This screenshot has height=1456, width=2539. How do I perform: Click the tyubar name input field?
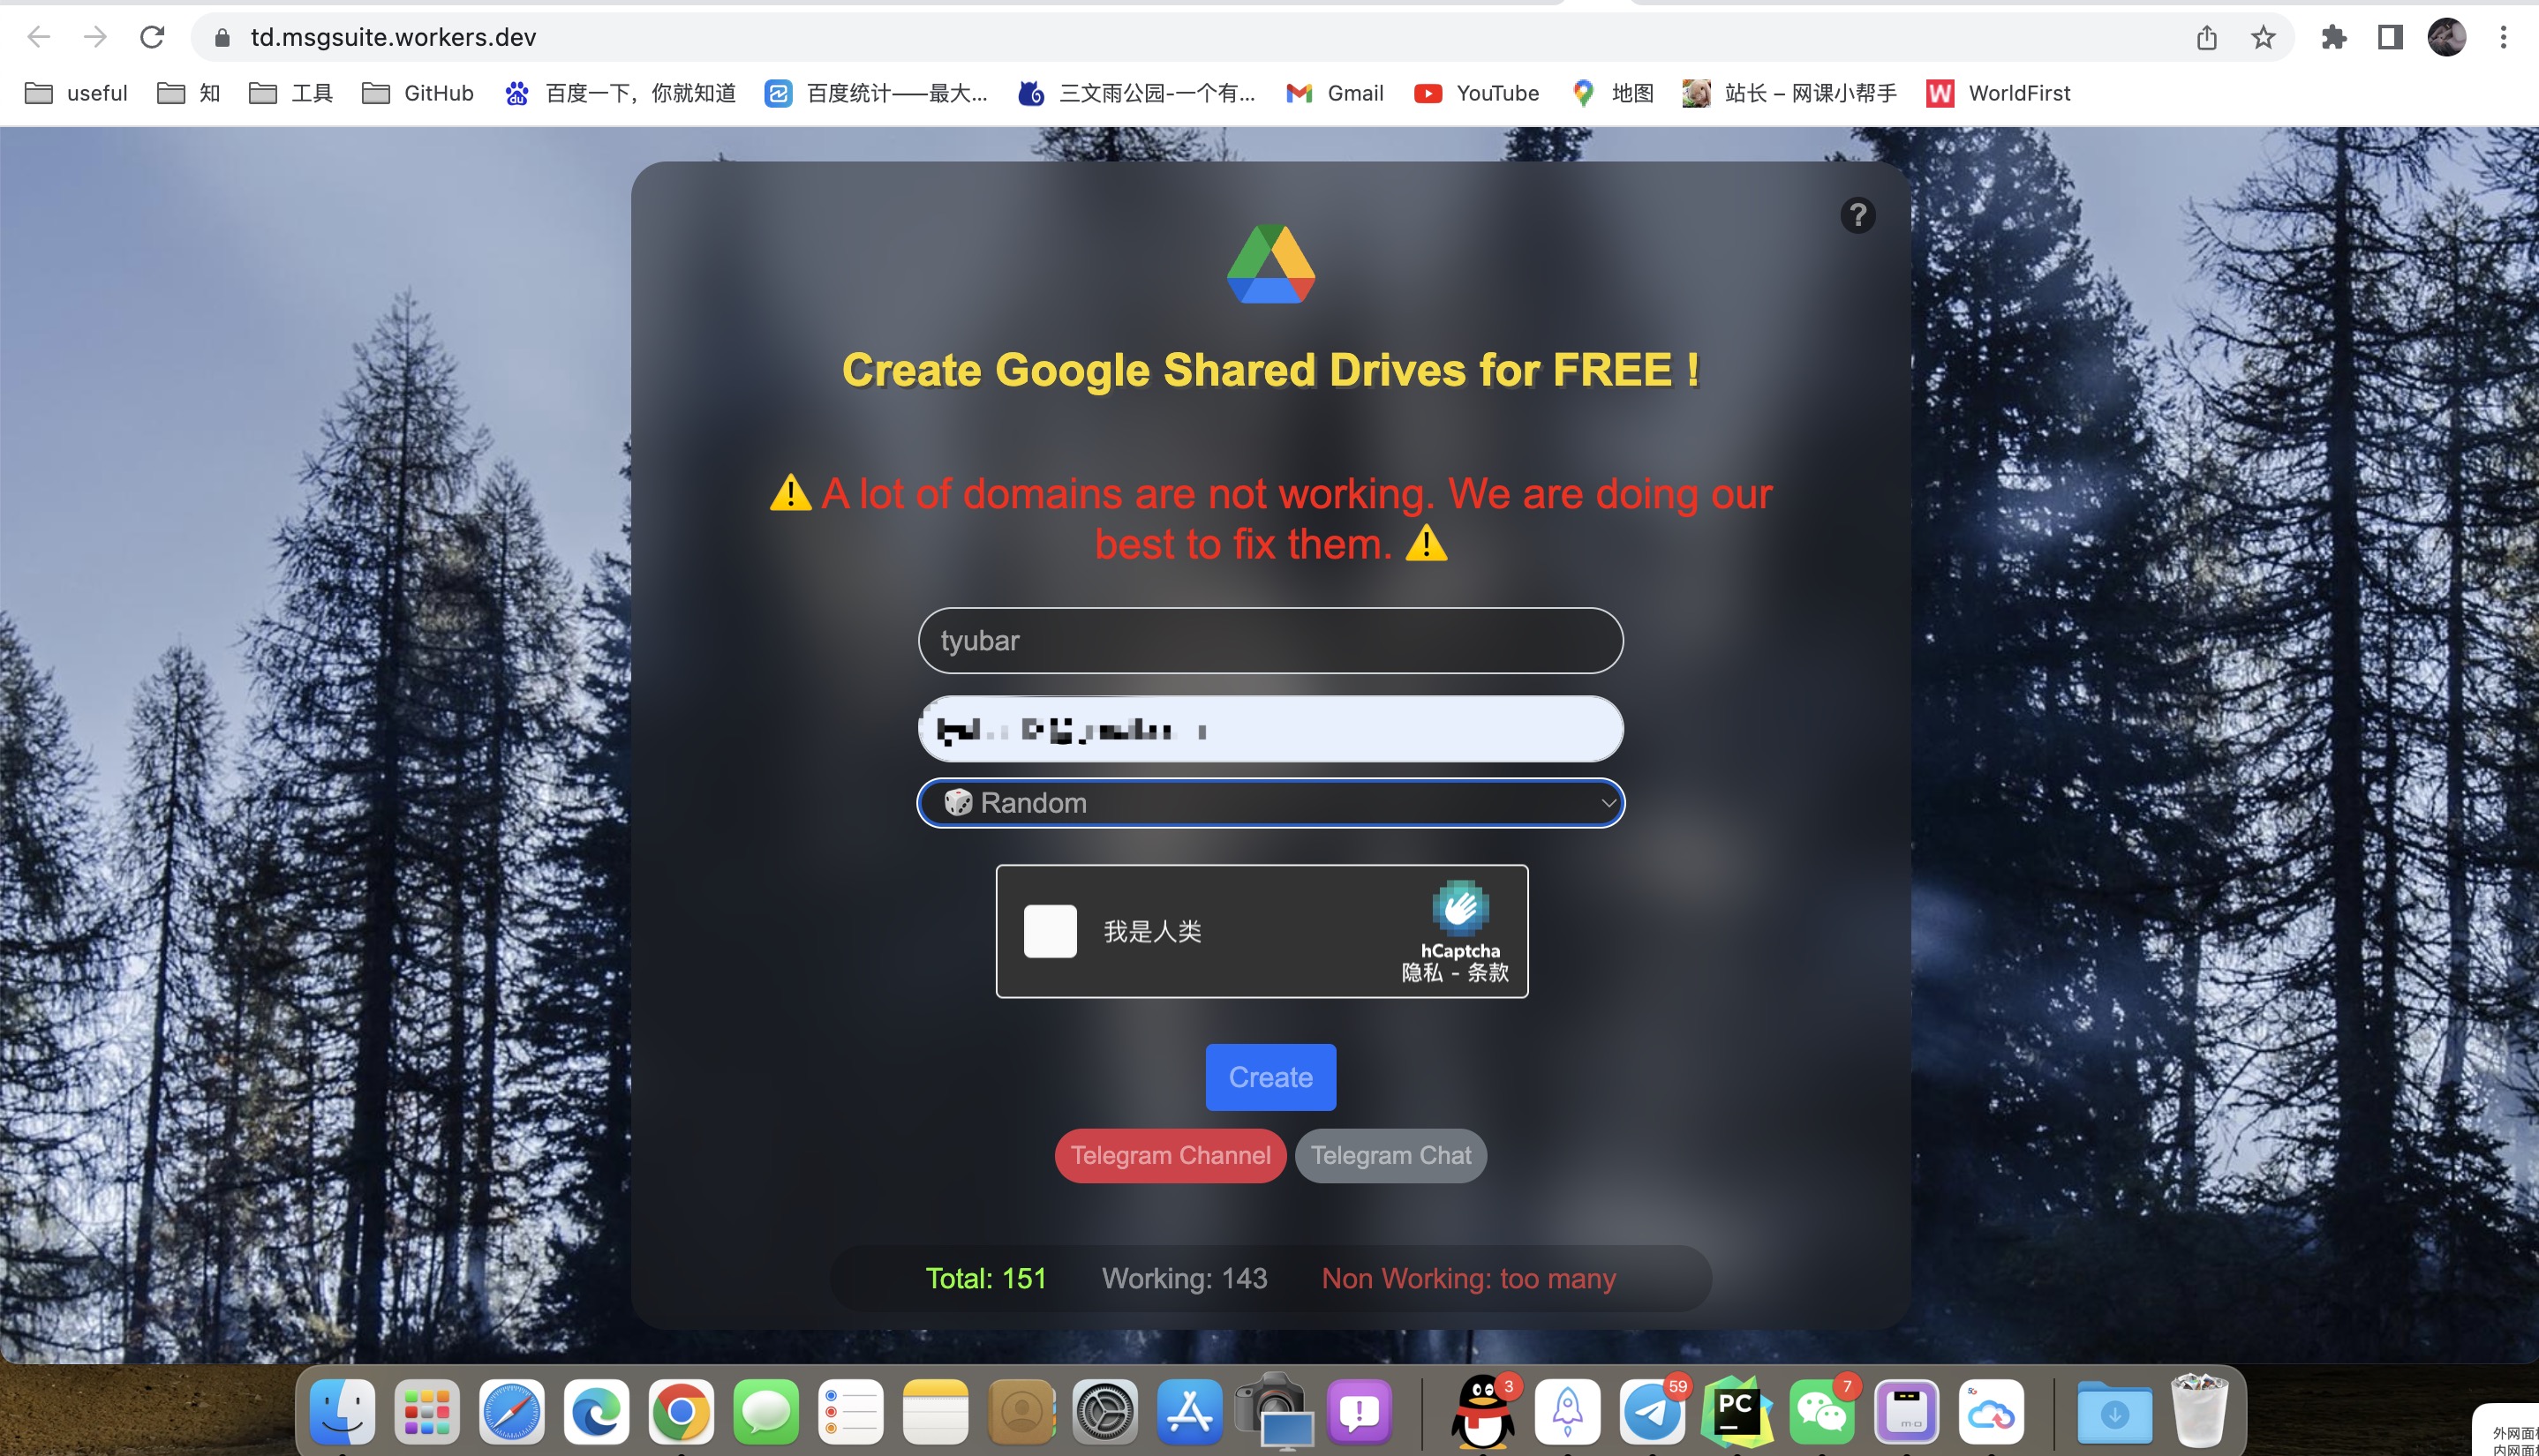(1269, 638)
